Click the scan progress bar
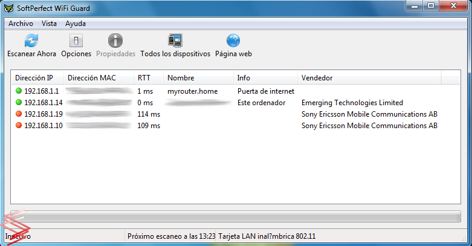The height and width of the screenshot is (246, 472). pyautogui.click(x=236, y=216)
